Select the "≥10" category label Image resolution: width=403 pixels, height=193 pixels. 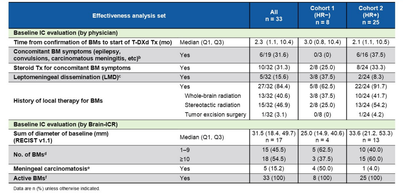[x=185, y=159]
